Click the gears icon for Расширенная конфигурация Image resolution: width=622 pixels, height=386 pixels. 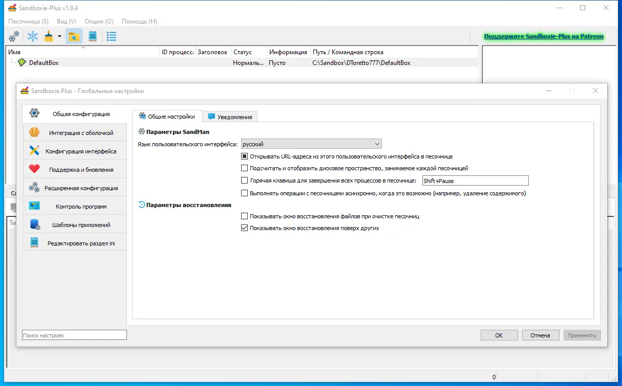point(34,188)
